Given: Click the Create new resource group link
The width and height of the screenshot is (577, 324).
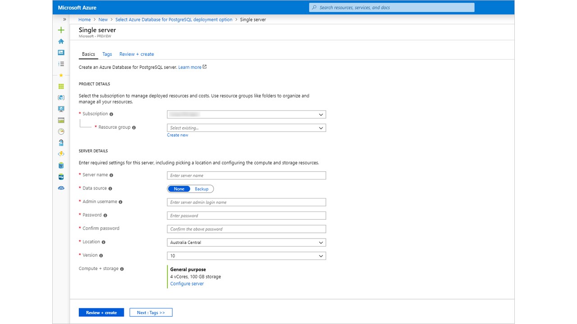Looking at the screenshot, I should pyautogui.click(x=178, y=135).
